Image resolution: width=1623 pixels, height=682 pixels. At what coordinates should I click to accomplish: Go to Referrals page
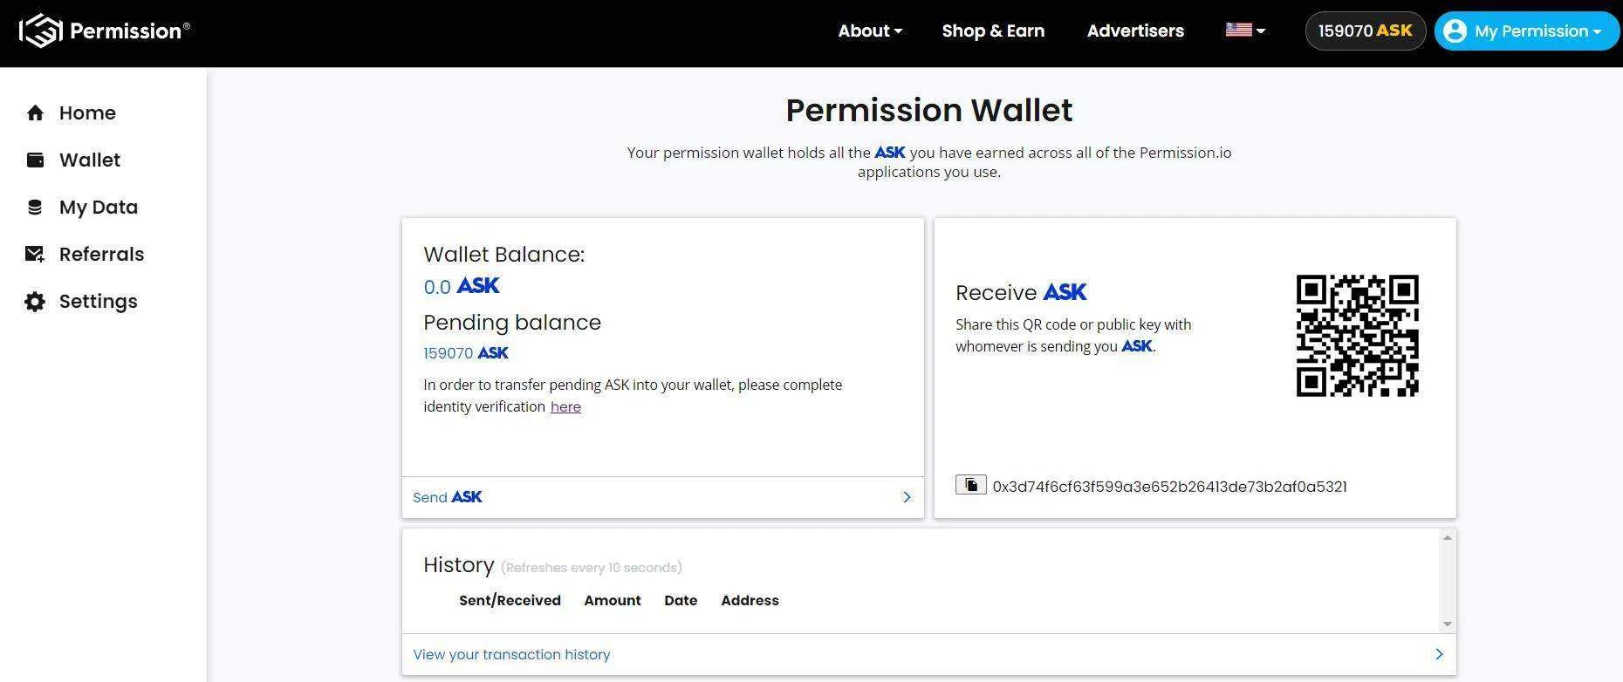click(x=101, y=254)
